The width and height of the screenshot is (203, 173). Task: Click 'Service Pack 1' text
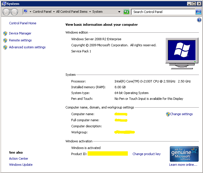coord(81,51)
